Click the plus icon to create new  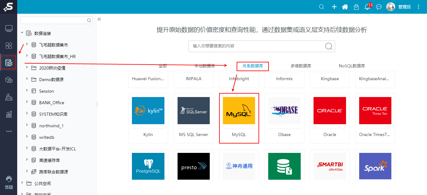coord(334,7)
